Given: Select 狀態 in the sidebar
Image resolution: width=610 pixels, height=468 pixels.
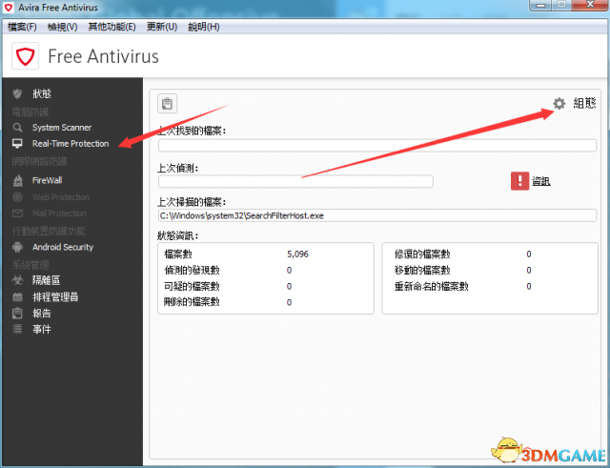Looking at the screenshot, I should (x=42, y=93).
